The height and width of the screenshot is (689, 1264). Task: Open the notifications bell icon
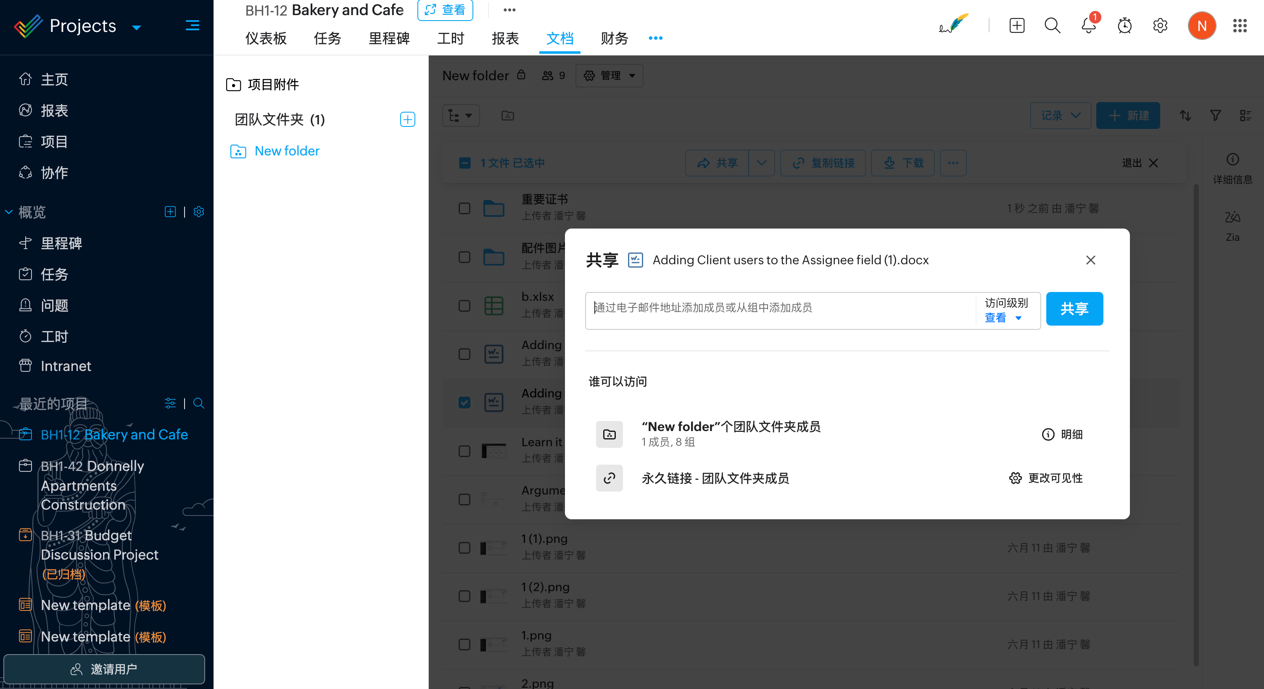[x=1088, y=26]
